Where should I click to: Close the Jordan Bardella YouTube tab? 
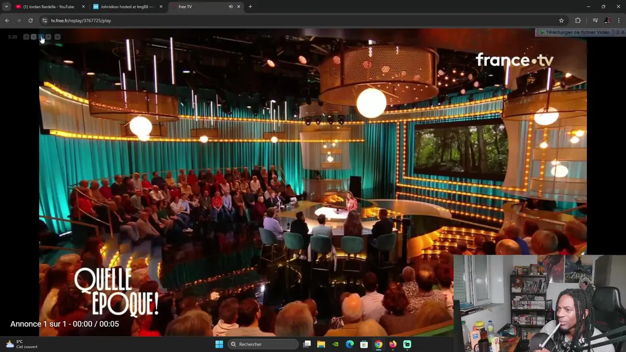[83, 7]
